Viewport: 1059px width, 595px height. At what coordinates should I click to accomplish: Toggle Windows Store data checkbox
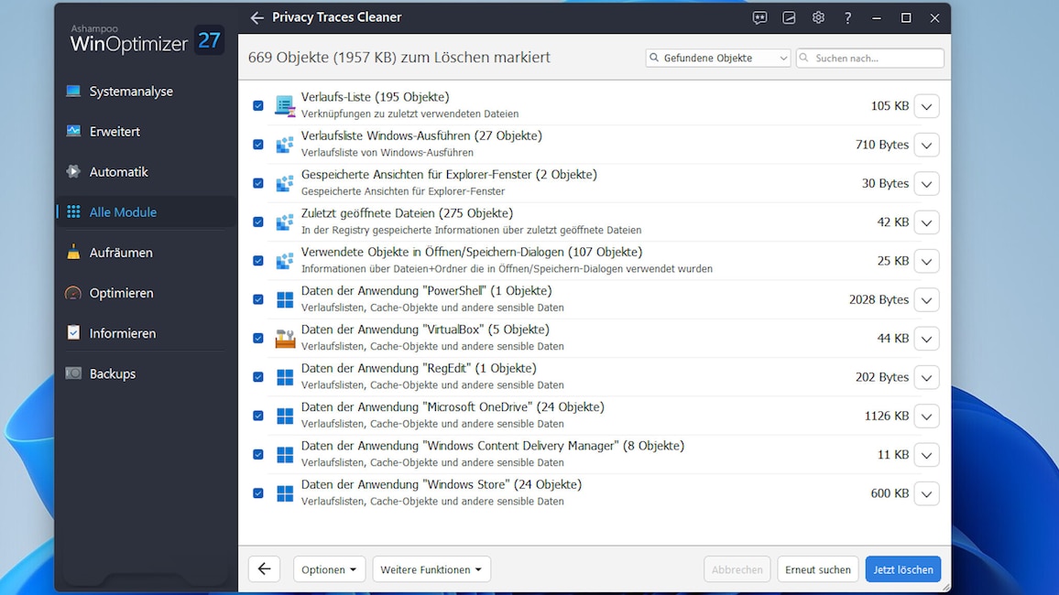point(258,493)
